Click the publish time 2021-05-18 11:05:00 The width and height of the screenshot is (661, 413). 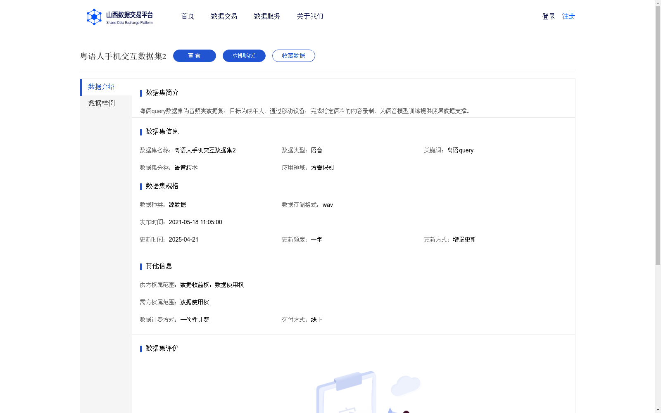[x=195, y=222]
